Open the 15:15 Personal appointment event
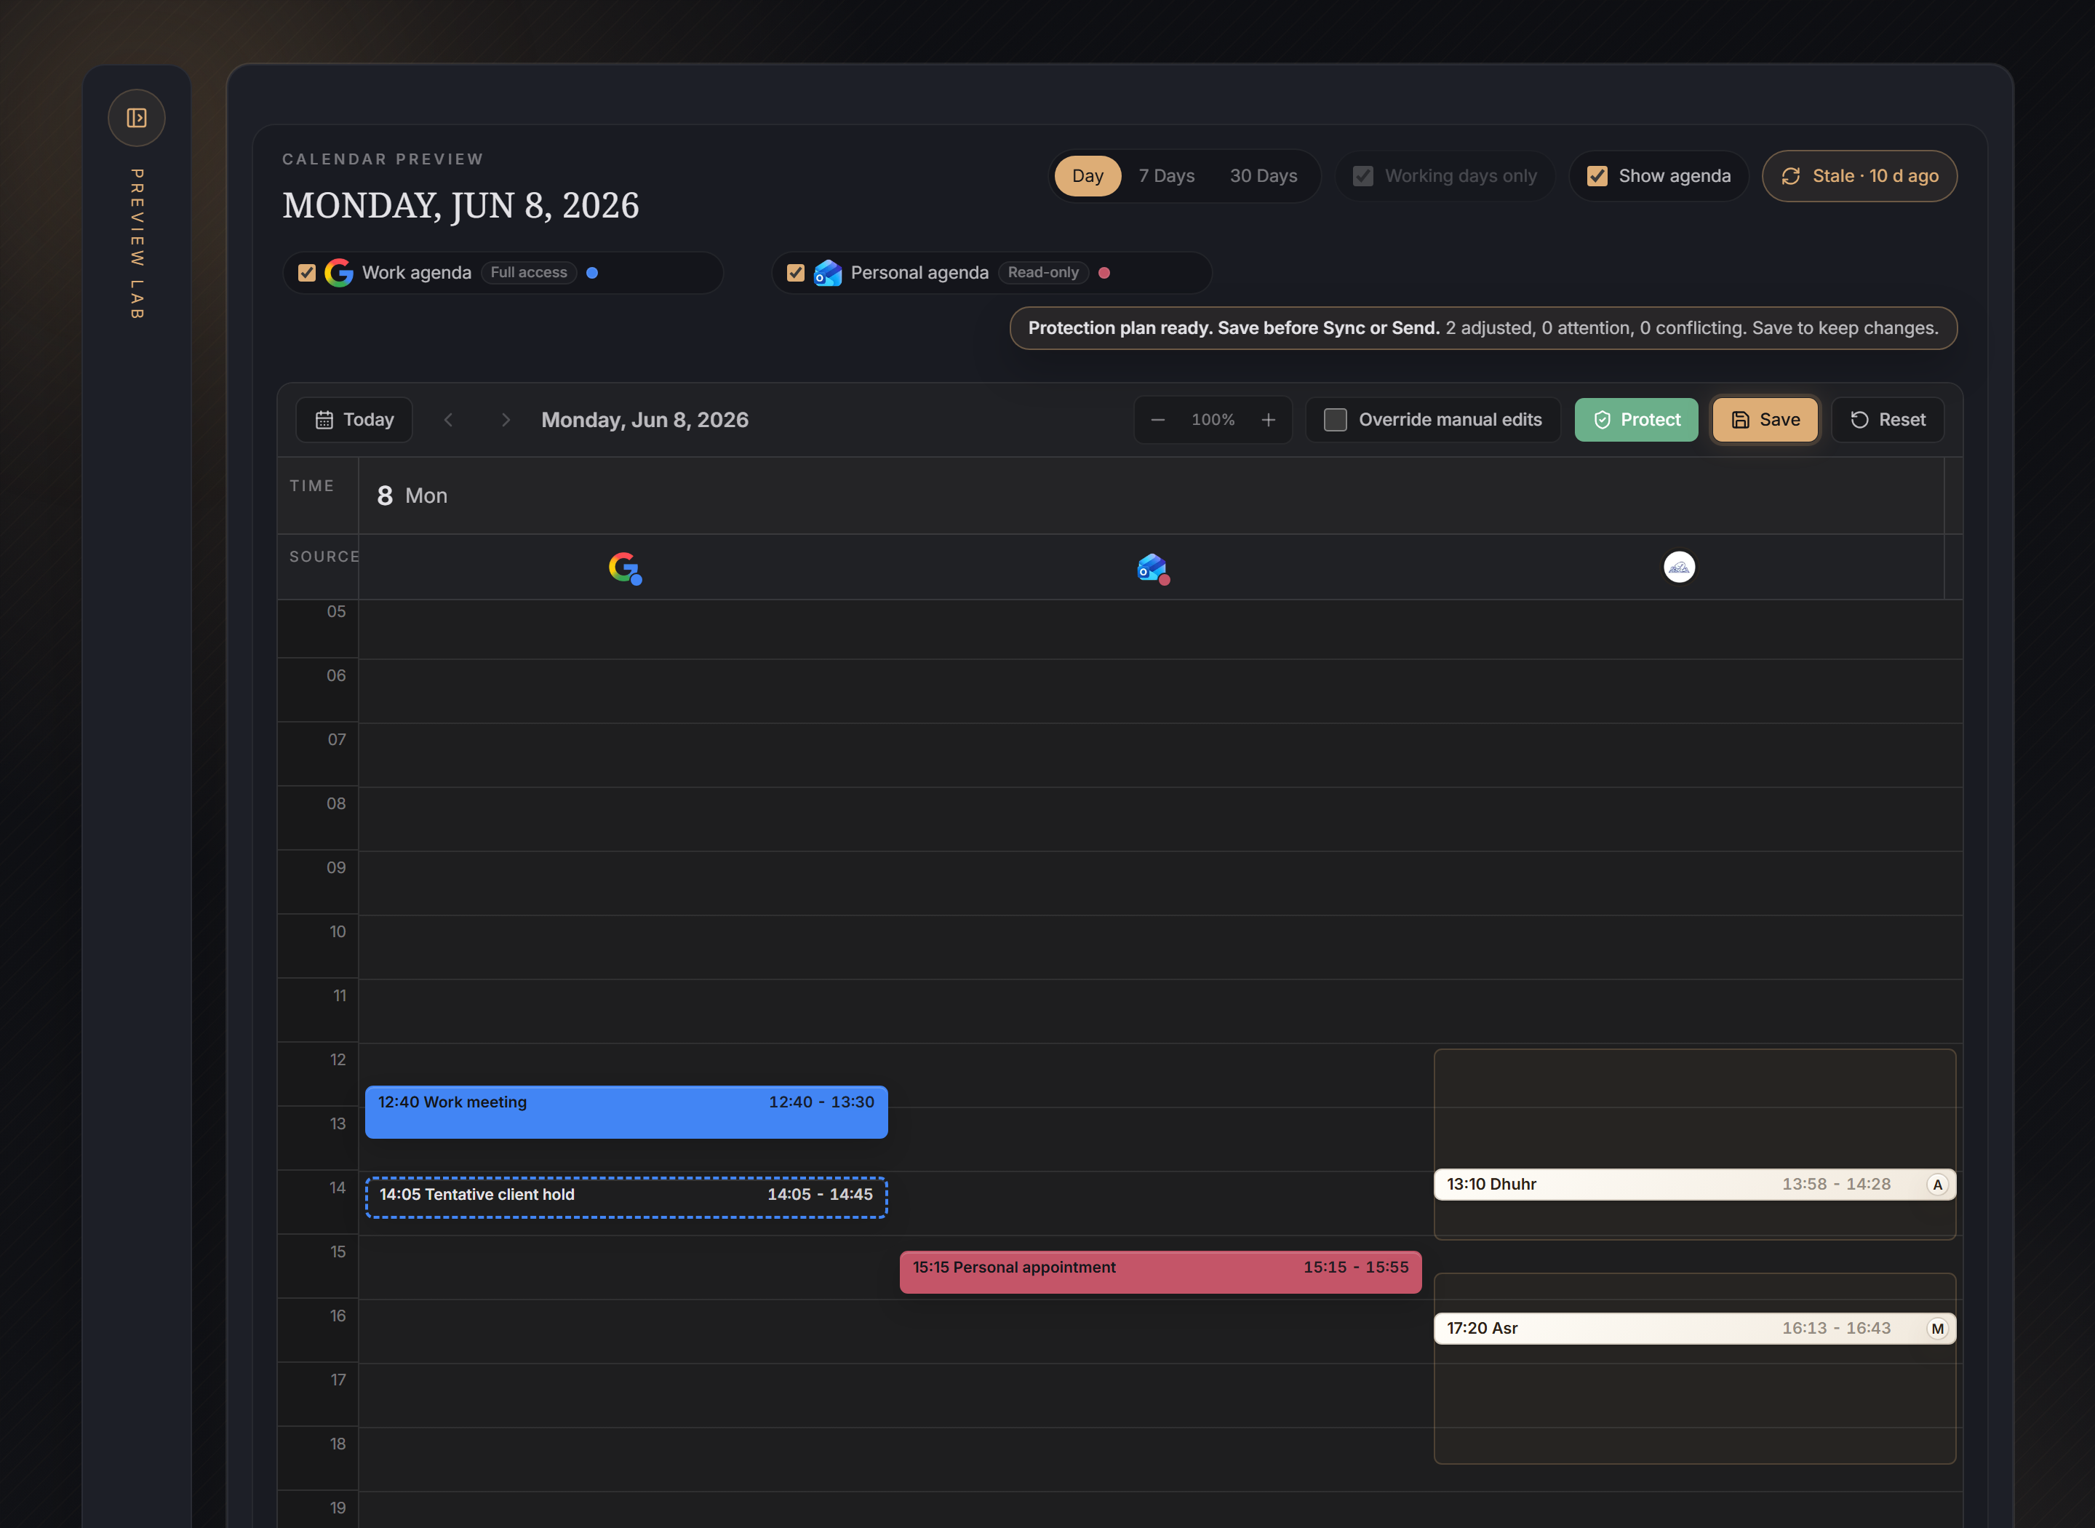This screenshot has height=1528, width=2095. point(1160,1272)
